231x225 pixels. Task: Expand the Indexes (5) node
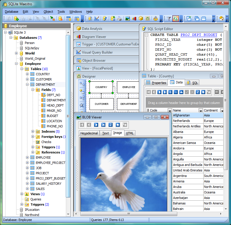33,131
